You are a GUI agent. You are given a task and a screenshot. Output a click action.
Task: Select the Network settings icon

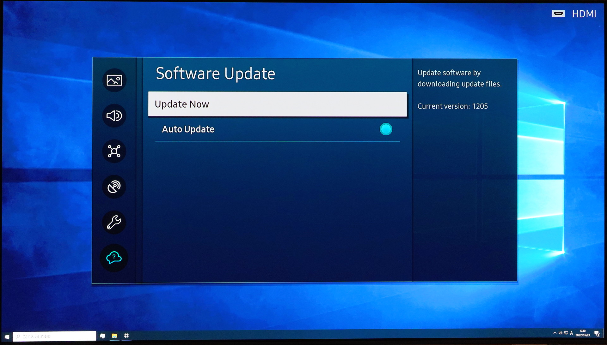click(x=114, y=151)
